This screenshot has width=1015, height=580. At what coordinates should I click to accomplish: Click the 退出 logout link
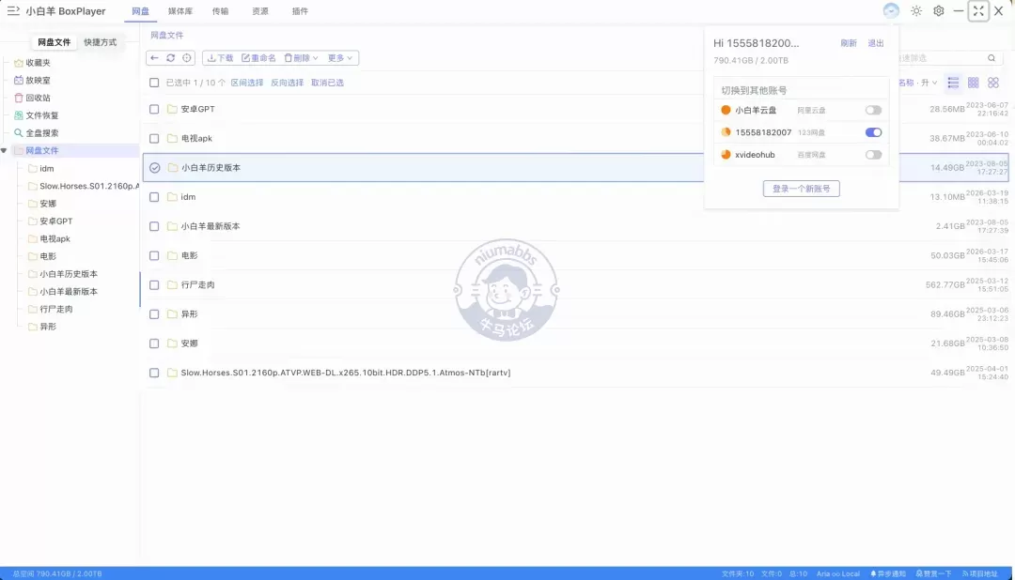[x=876, y=42]
